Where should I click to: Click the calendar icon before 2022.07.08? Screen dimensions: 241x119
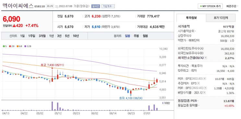pyautogui.click(x=56, y=6)
